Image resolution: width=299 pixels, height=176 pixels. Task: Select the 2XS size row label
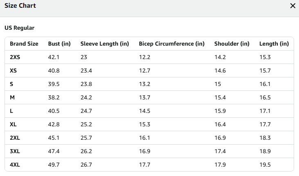click(15, 57)
